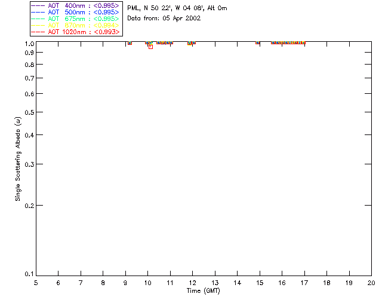Select the legend entry AOT 675nm <0.995>
Screen dimensions: 382x306
click(x=75, y=19)
